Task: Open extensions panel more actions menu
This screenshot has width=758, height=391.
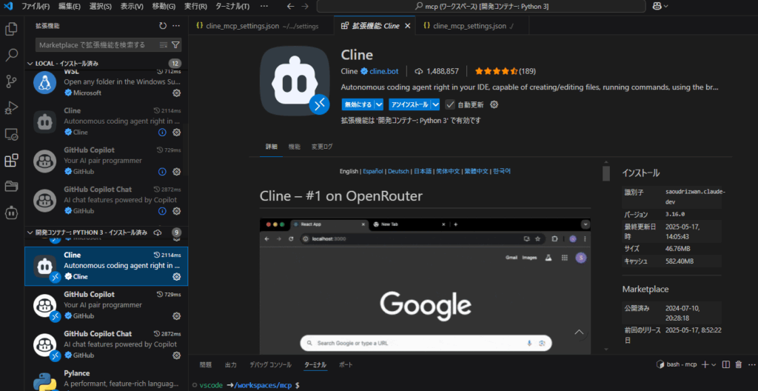Action: click(x=176, y=26)
